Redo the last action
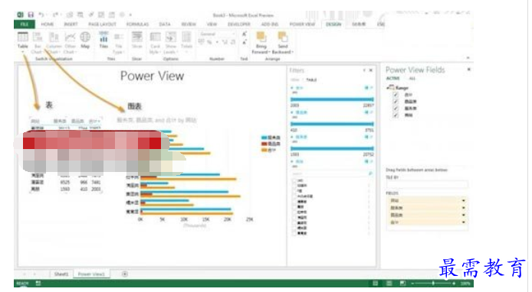 pyautogui.click(x=56, y=15)
